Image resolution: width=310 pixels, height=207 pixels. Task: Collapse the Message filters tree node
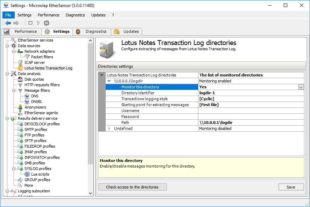pyautogui.click(x=14, y=90)
